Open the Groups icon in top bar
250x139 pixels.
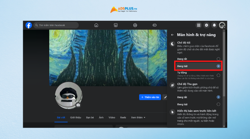pyautogui.click(x=135, y=25)
